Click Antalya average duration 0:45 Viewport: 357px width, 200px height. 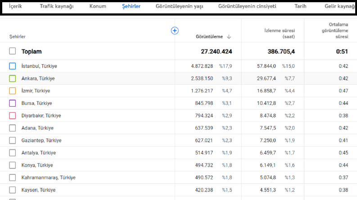point(343,153)
